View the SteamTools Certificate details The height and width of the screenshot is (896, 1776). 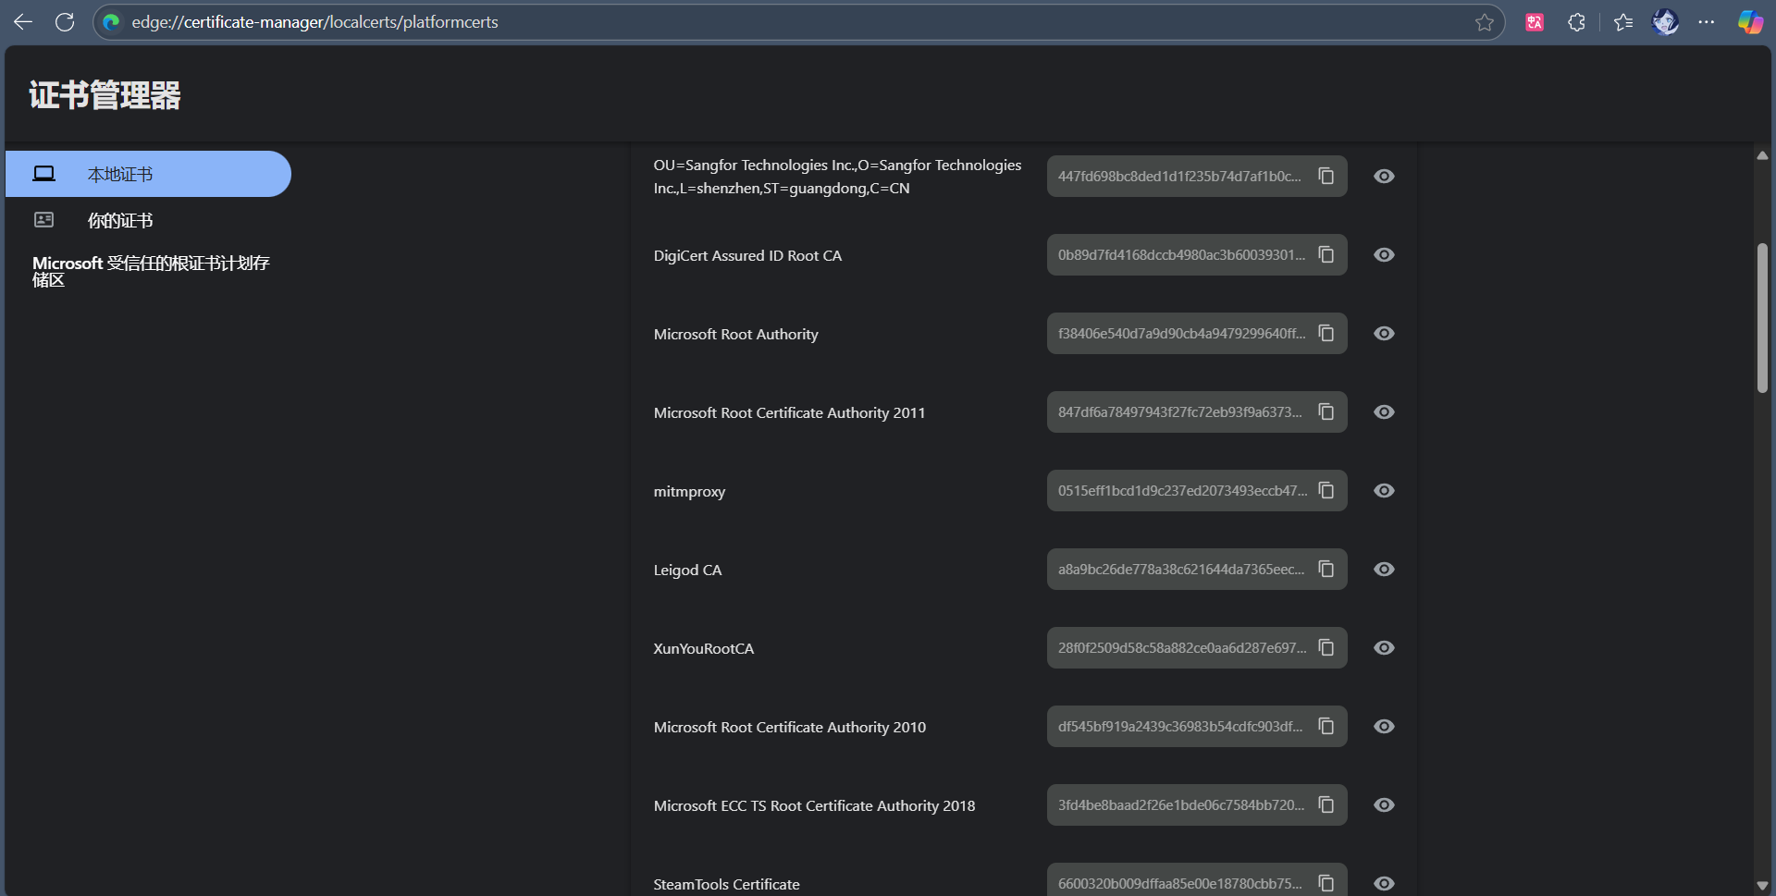[1384, 883]
